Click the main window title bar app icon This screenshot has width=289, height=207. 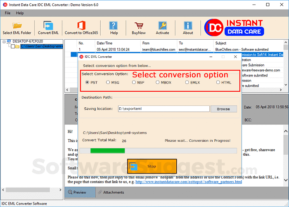(5, 5)
